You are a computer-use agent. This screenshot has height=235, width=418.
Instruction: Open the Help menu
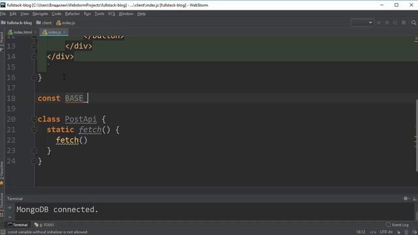pos(141,14)
